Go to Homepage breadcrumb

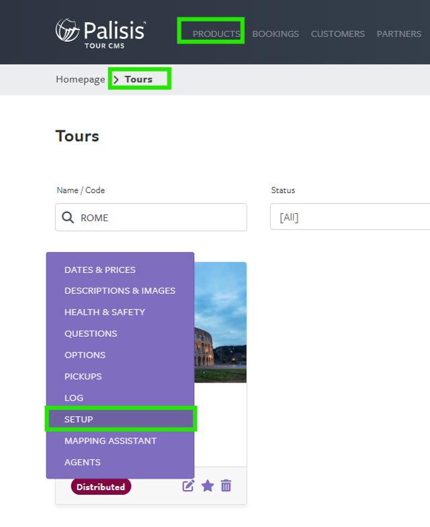coord(81,79)
